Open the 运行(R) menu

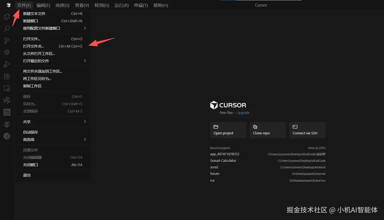click(122, 5)
